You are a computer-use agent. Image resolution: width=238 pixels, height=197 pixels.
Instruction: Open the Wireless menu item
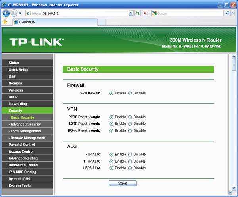tap(27, 90)
